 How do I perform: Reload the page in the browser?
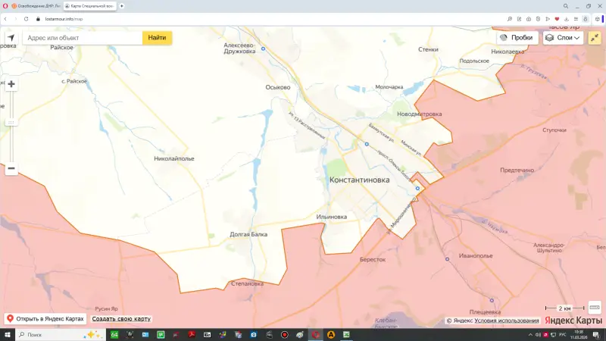tap(26, 18)
